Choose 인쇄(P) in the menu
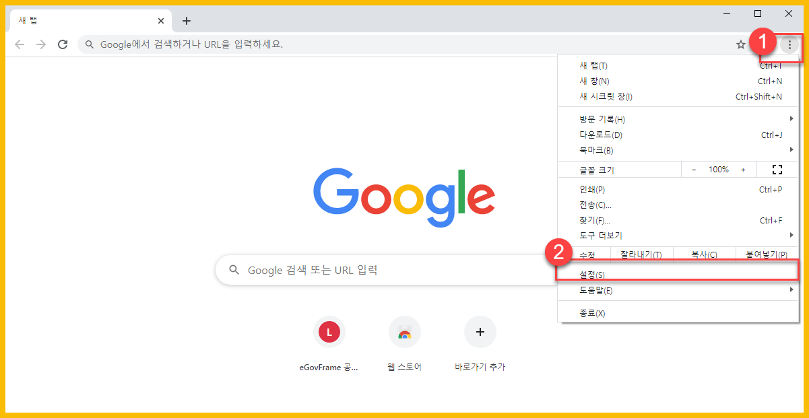 coord(678,189)
